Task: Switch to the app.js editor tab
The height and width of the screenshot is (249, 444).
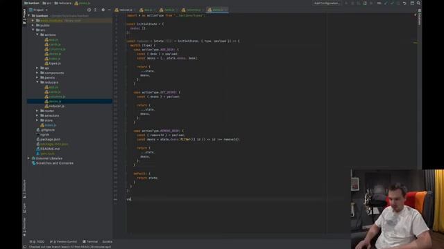Action: pos(147,10)
